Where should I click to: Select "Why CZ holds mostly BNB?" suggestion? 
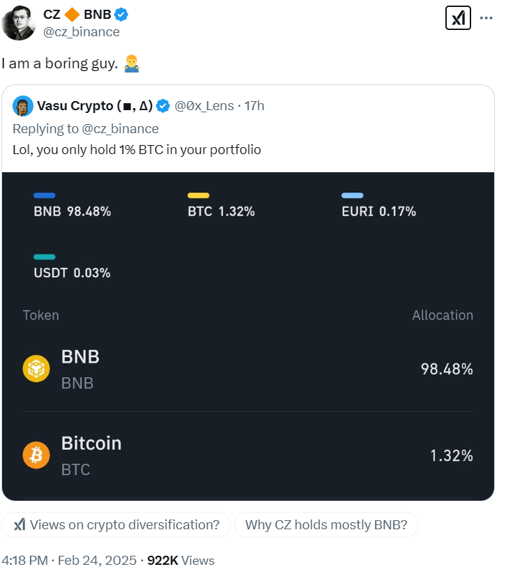325,525
